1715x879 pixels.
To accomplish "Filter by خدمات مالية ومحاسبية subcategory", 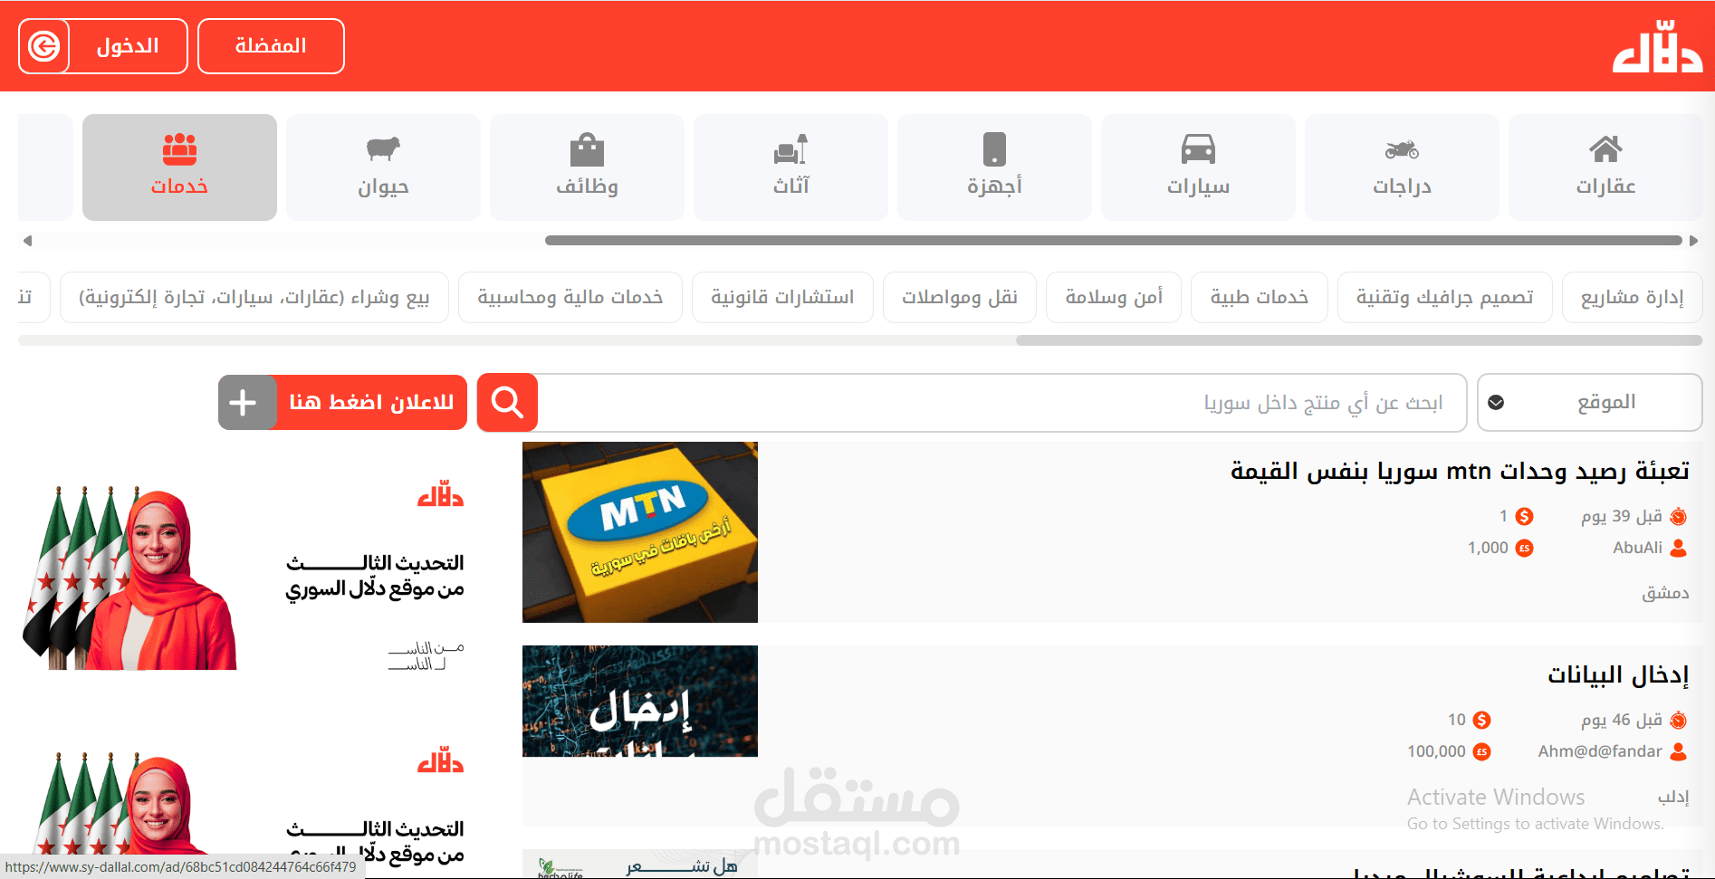I will pyautogui.click(x=570, y=297).
